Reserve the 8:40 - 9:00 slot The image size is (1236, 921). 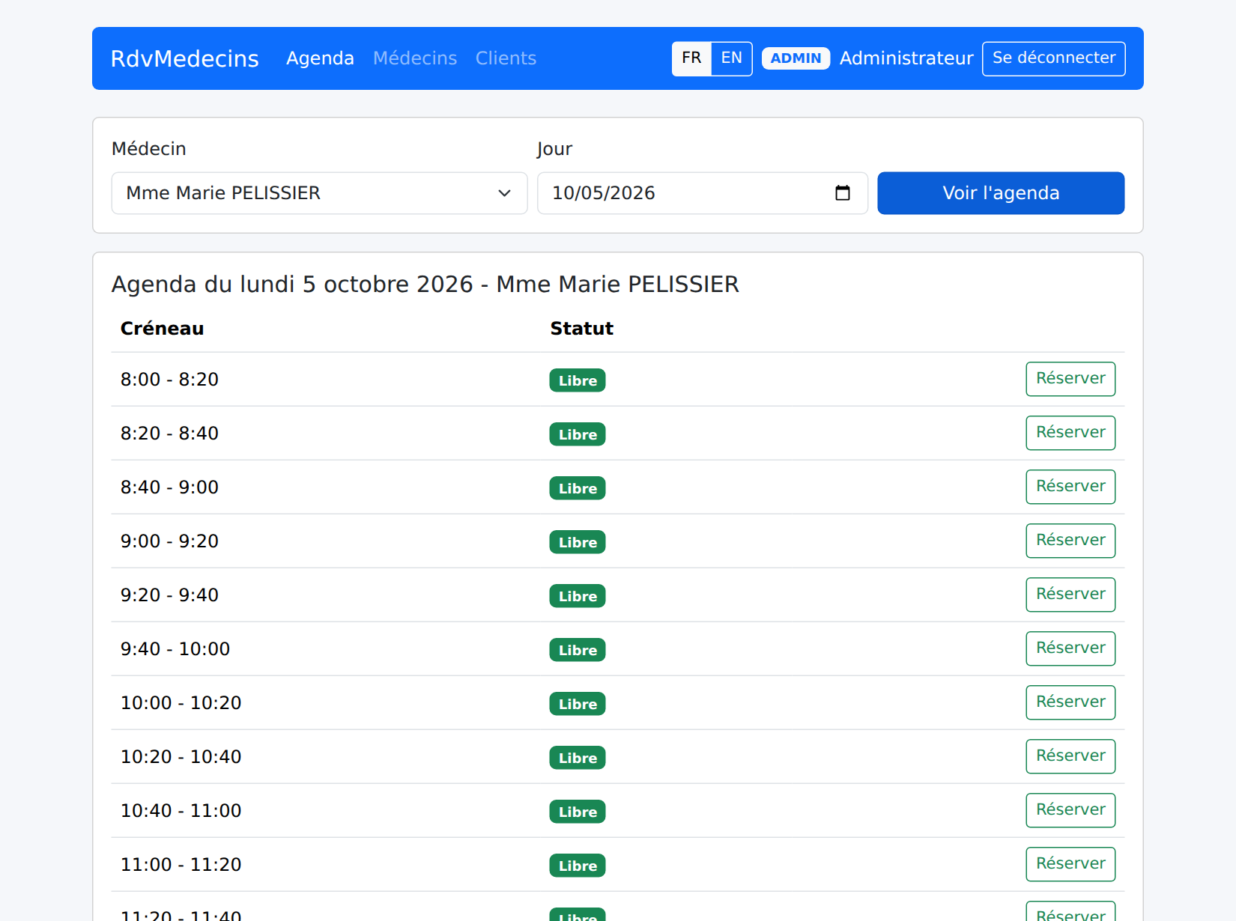pos(1070,487)
